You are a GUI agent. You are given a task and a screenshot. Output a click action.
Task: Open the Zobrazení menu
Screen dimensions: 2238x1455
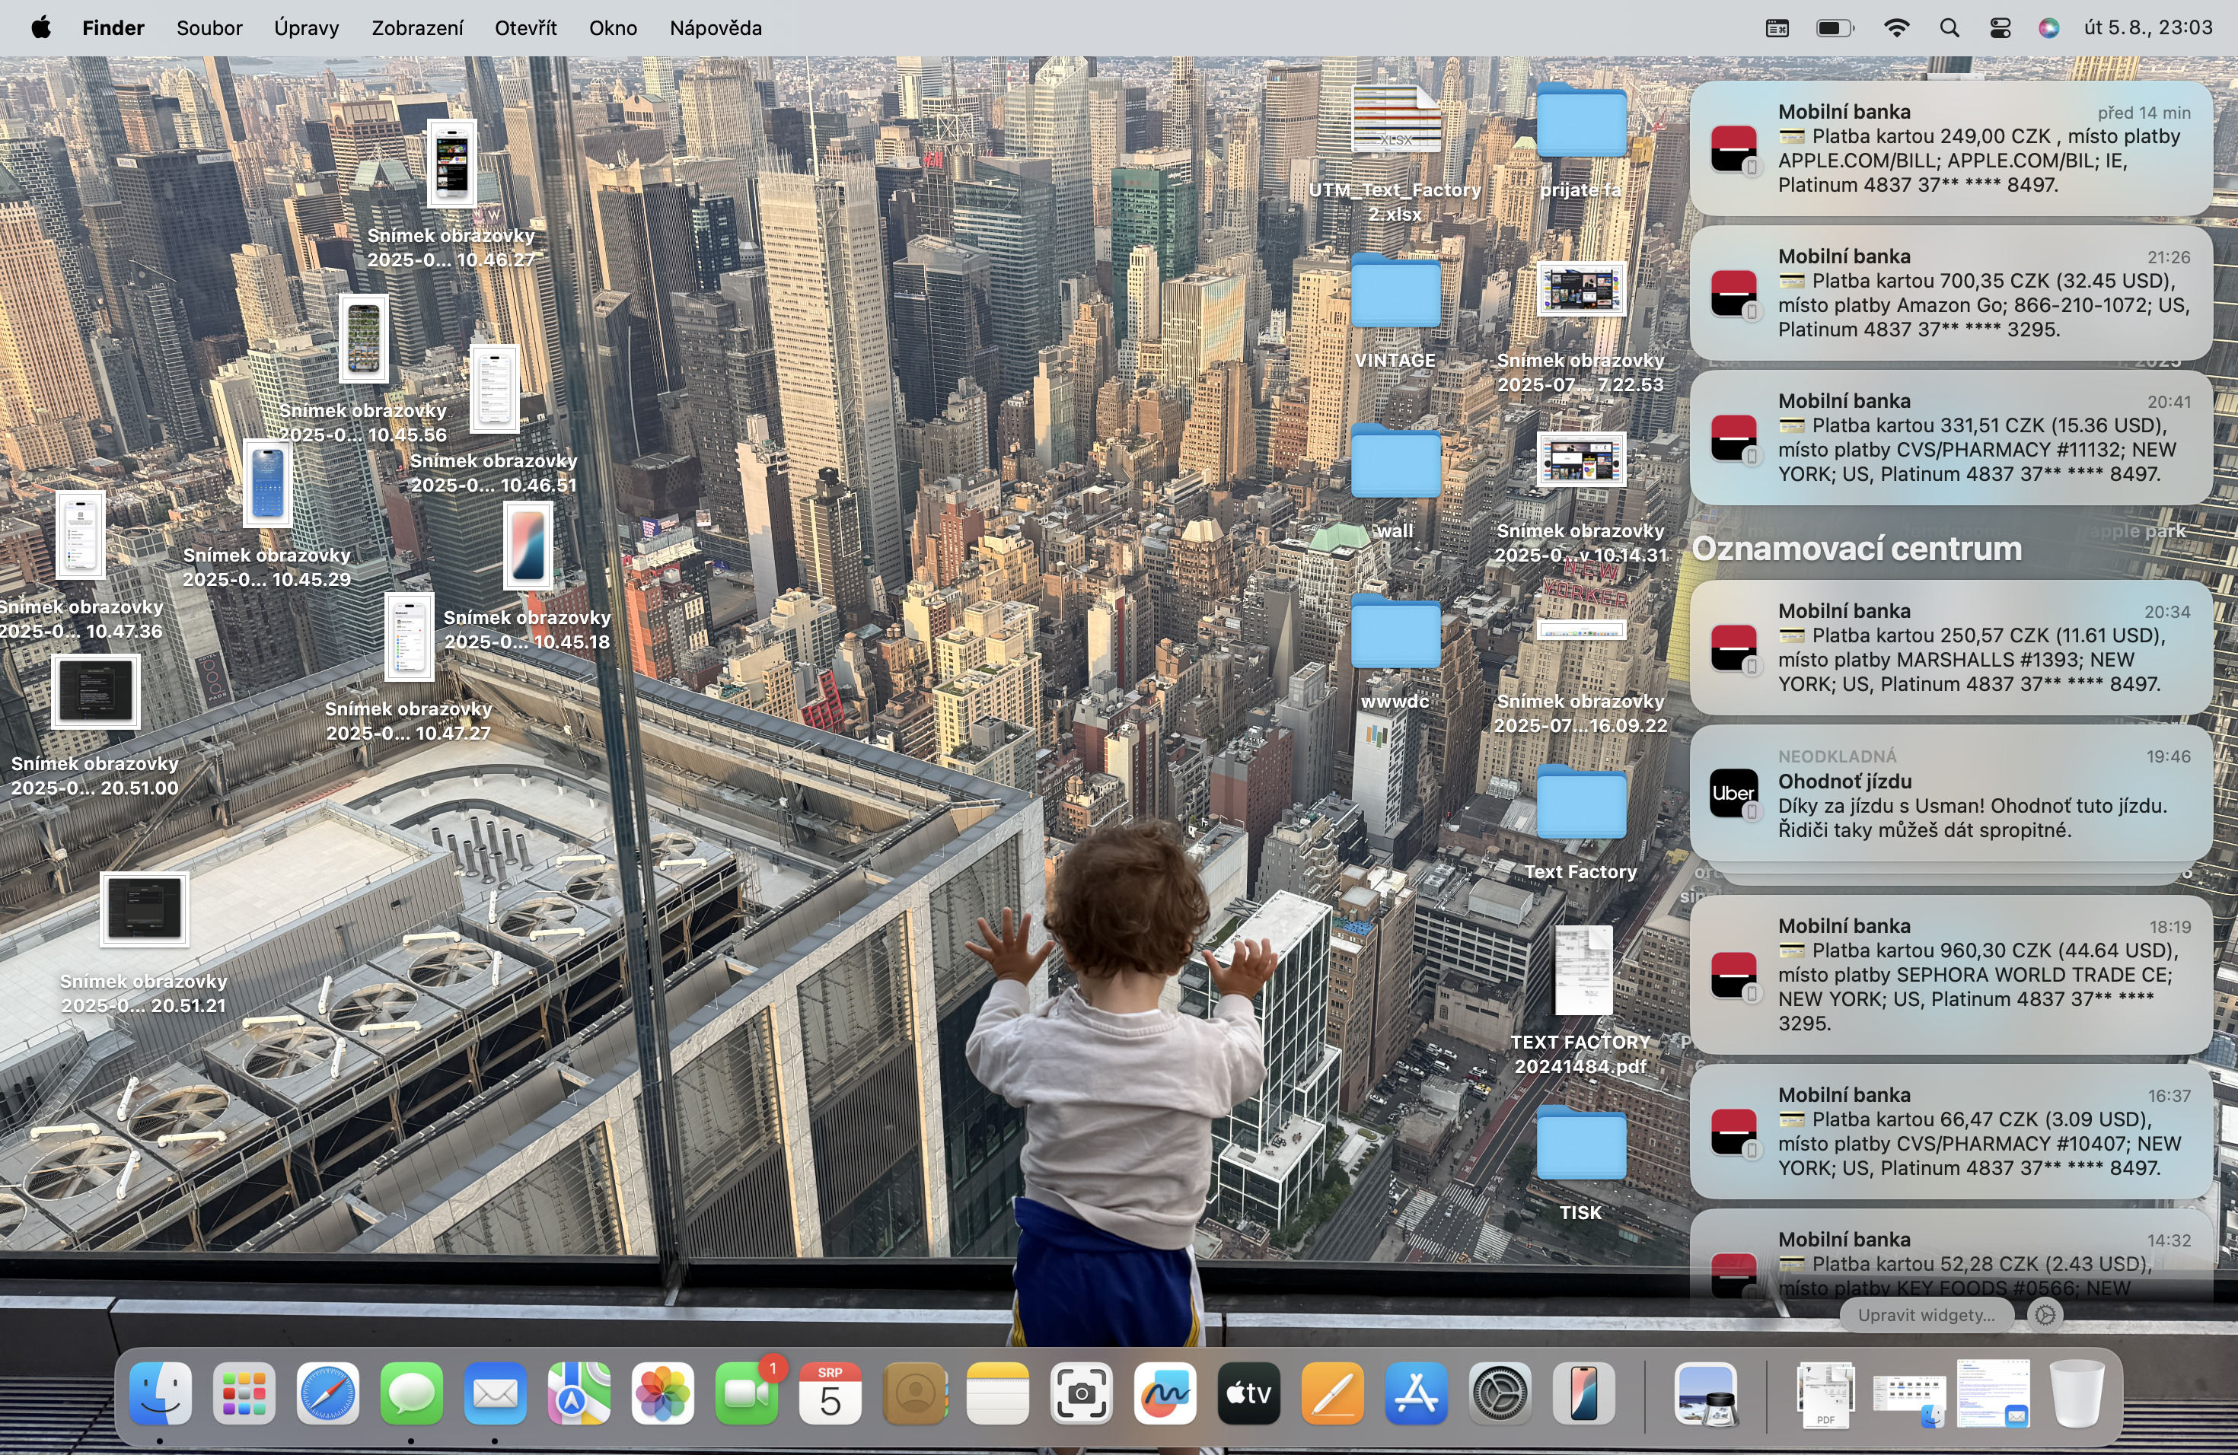point(417,27)
